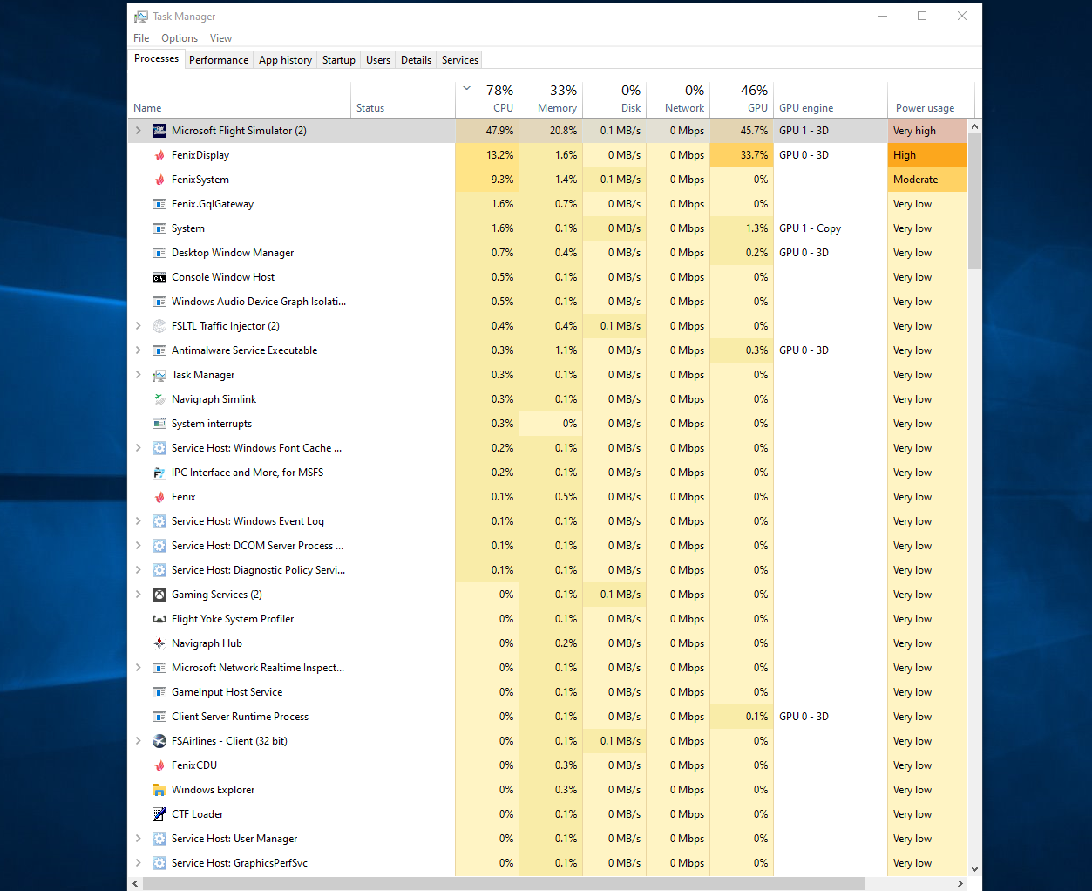Click the Task Manager process row icon
1092x891 pixels.
(x=159, y=375)
